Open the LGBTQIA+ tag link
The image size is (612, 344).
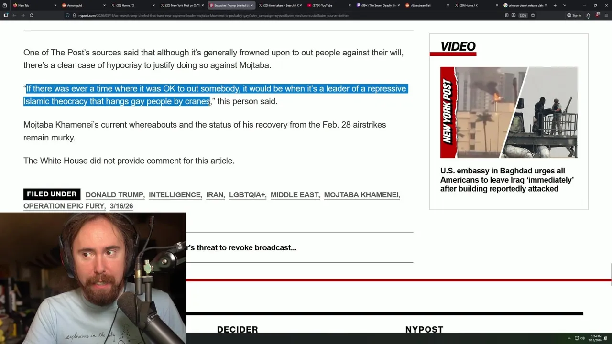point(247,194)
